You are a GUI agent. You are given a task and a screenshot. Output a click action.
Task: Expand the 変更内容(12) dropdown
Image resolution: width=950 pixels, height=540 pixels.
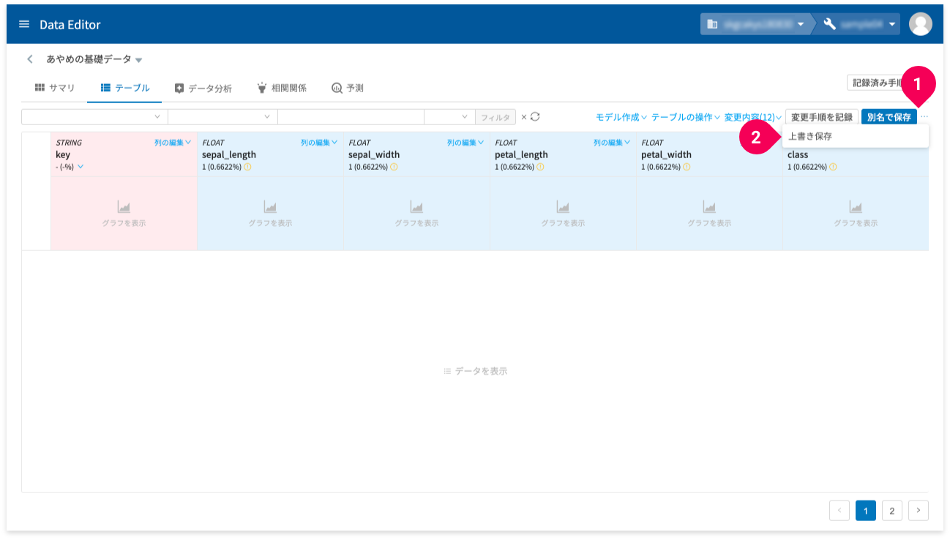click(753, 117)
